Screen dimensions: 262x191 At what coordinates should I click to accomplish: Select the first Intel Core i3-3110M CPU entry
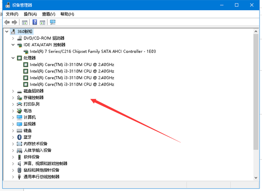point(72,65)
